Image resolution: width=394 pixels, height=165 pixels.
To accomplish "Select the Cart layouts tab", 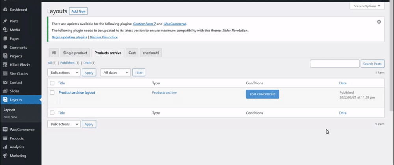I will (x=132, y=53).
